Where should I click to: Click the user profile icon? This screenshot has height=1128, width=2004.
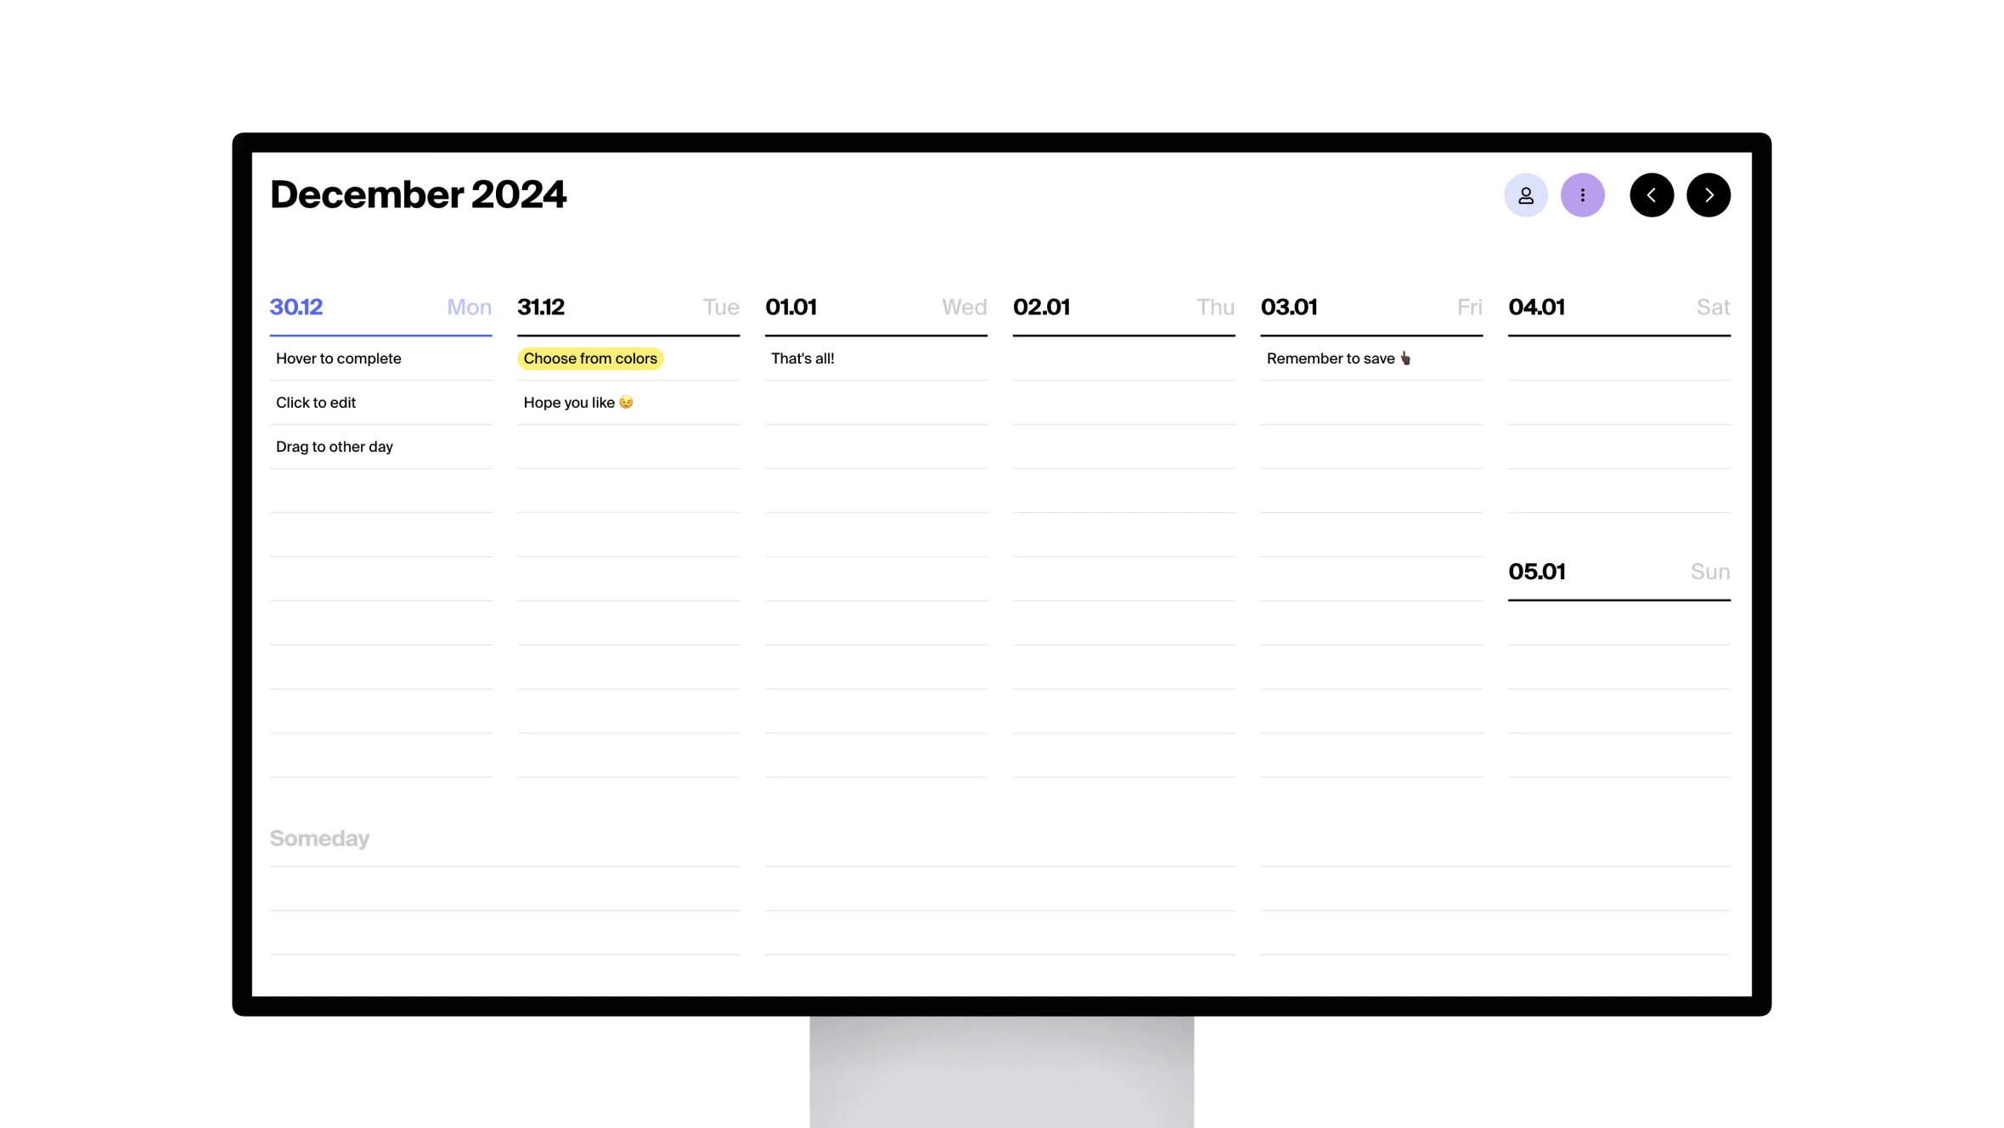(1525, 195)
